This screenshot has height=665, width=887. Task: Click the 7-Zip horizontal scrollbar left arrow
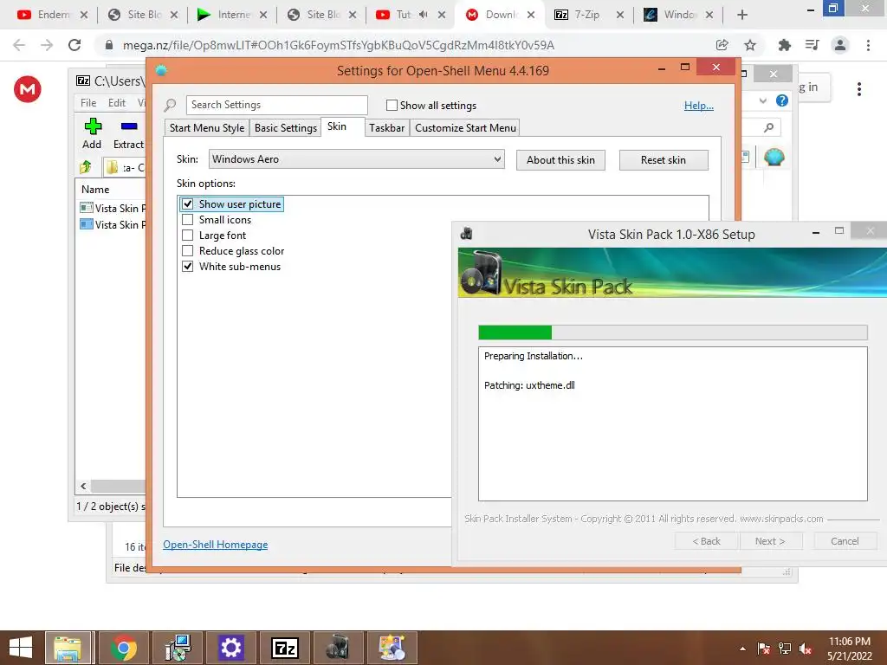tap(83, 486)
